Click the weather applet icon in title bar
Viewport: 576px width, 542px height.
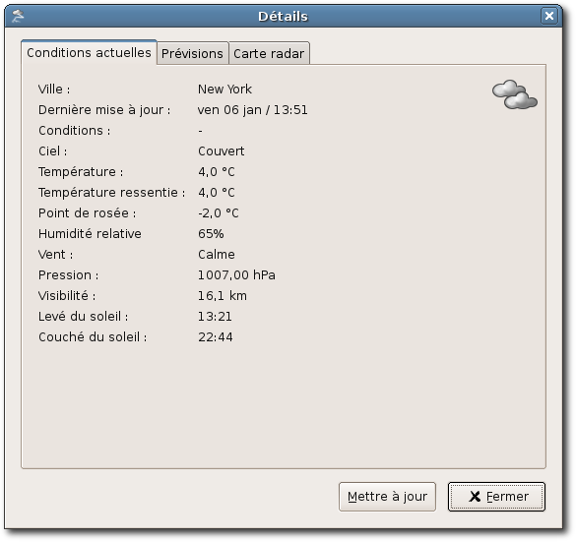18,16
